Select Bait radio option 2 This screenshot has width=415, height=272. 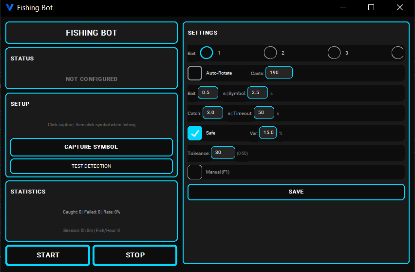(x=270, y=53)
